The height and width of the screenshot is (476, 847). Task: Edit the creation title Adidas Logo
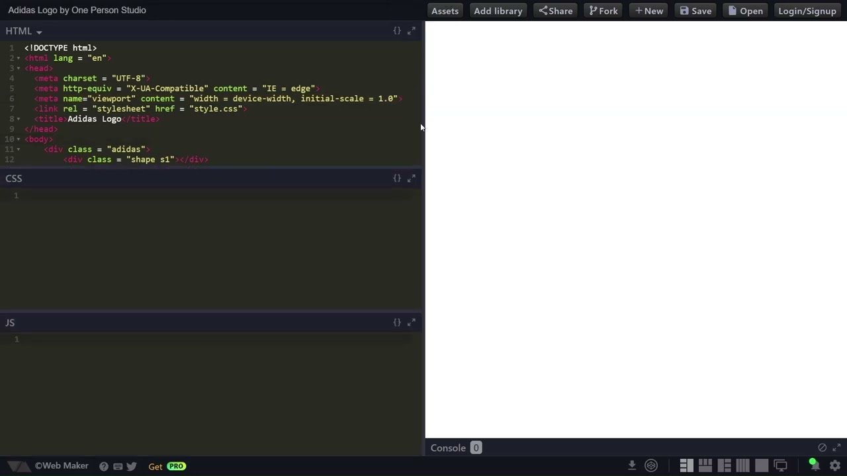click(77, 10)
